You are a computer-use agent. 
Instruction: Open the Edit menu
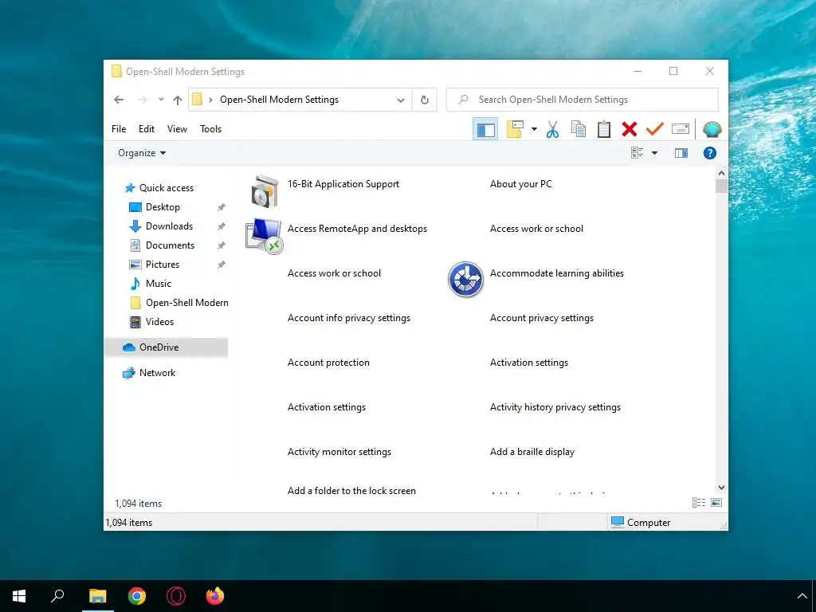[x=147, y=129]
